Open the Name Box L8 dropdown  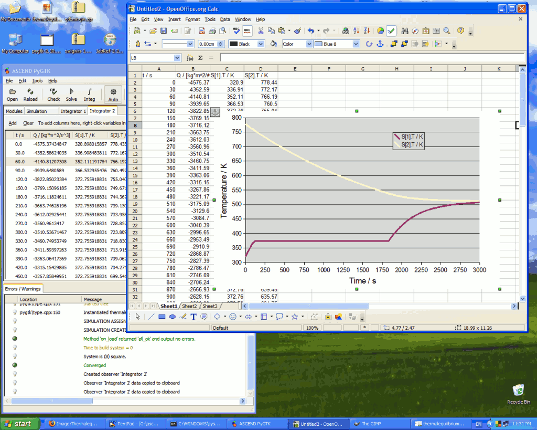(x=177, y=58)
